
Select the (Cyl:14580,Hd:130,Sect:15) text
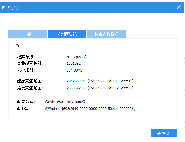[x=111, y=81]
